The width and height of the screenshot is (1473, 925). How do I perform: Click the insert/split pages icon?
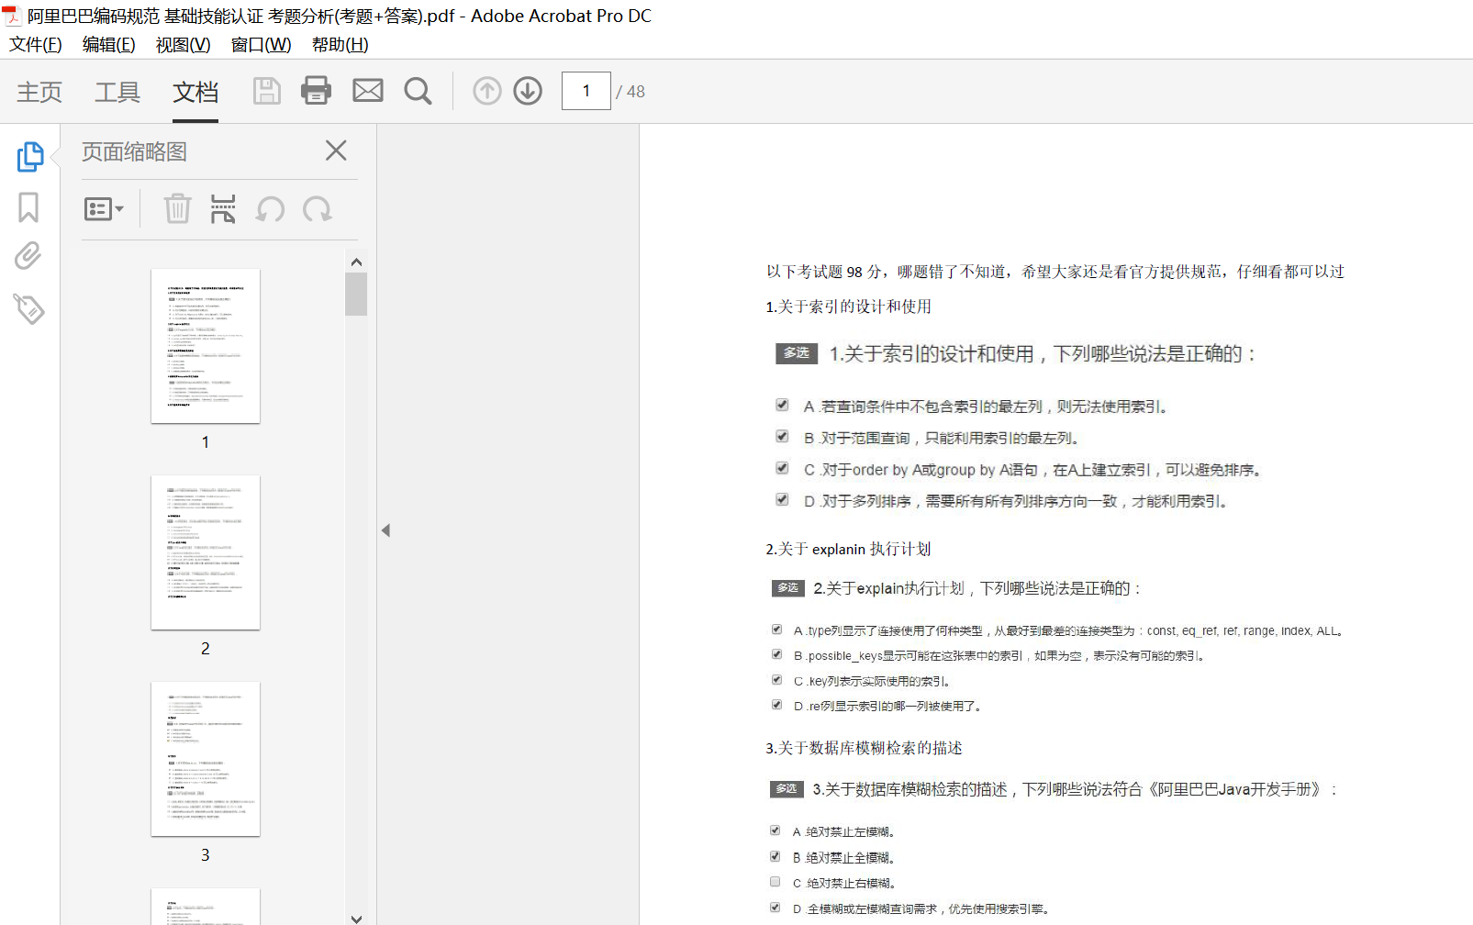[223, 209]
